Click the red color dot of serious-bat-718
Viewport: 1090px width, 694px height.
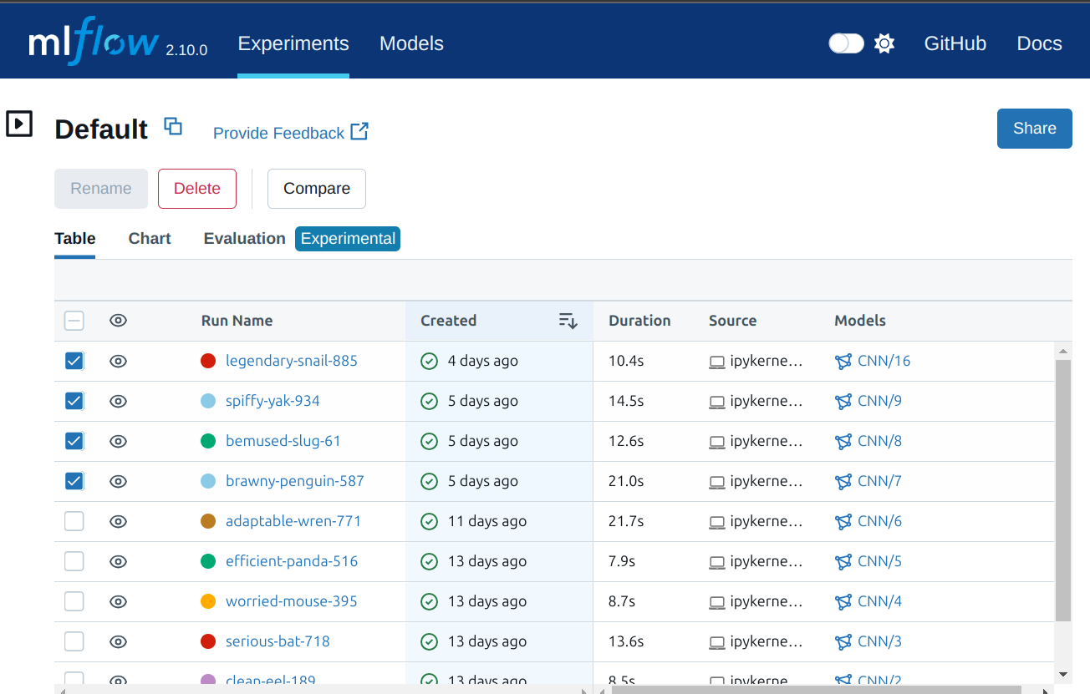click(x=208, y=641)
